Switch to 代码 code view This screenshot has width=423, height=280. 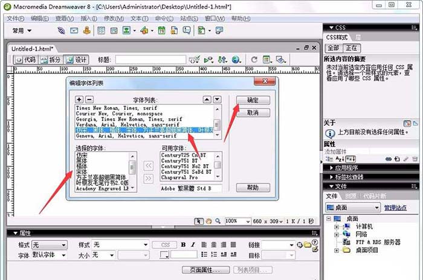pos(26,60)
